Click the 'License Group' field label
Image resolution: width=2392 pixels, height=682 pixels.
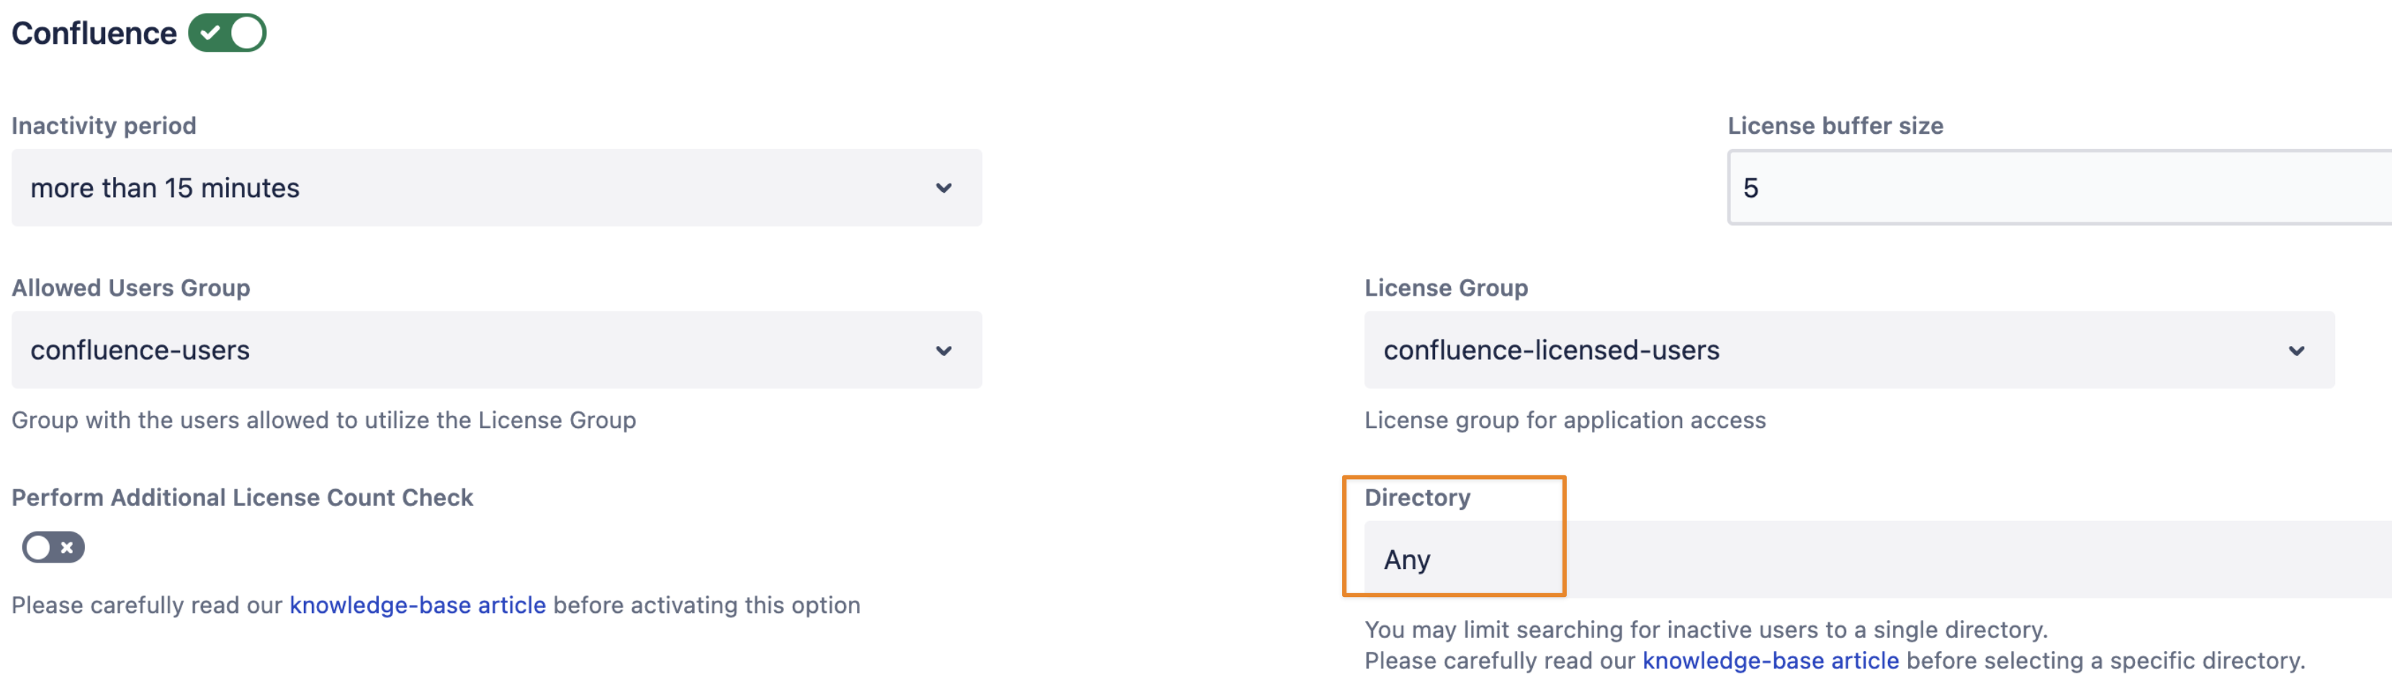(1446, 288)
